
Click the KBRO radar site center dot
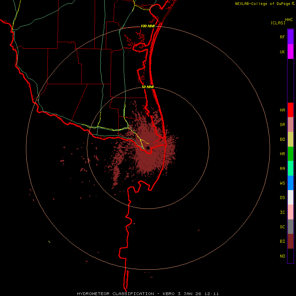point(148,148)
